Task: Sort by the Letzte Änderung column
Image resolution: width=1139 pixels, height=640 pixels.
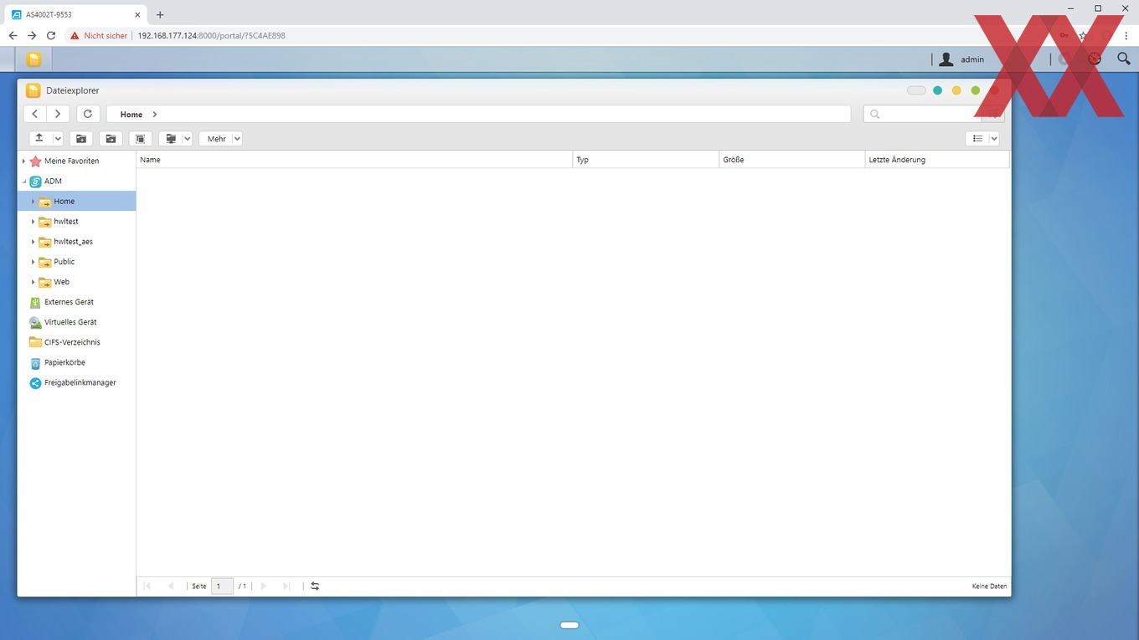Action: coord(937,160)
